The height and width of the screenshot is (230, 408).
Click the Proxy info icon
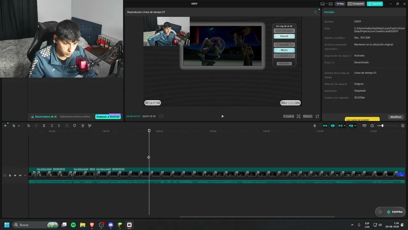(333, 63)
